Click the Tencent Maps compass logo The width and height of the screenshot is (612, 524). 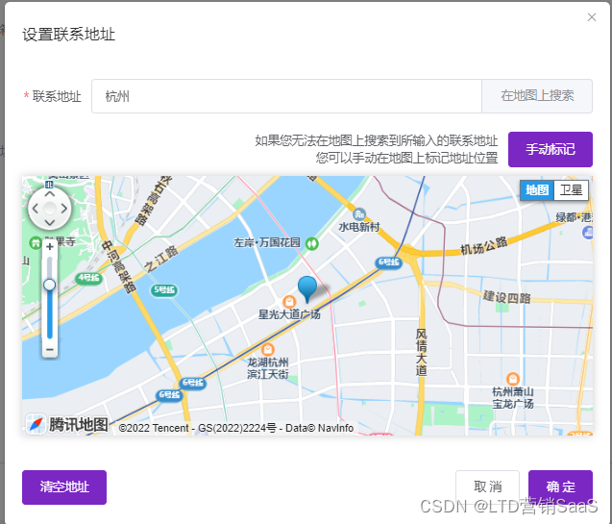[x=36, y=424]
